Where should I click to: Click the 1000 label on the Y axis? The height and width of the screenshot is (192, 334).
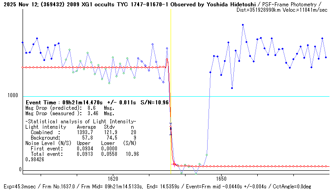[x=12, y=96]
